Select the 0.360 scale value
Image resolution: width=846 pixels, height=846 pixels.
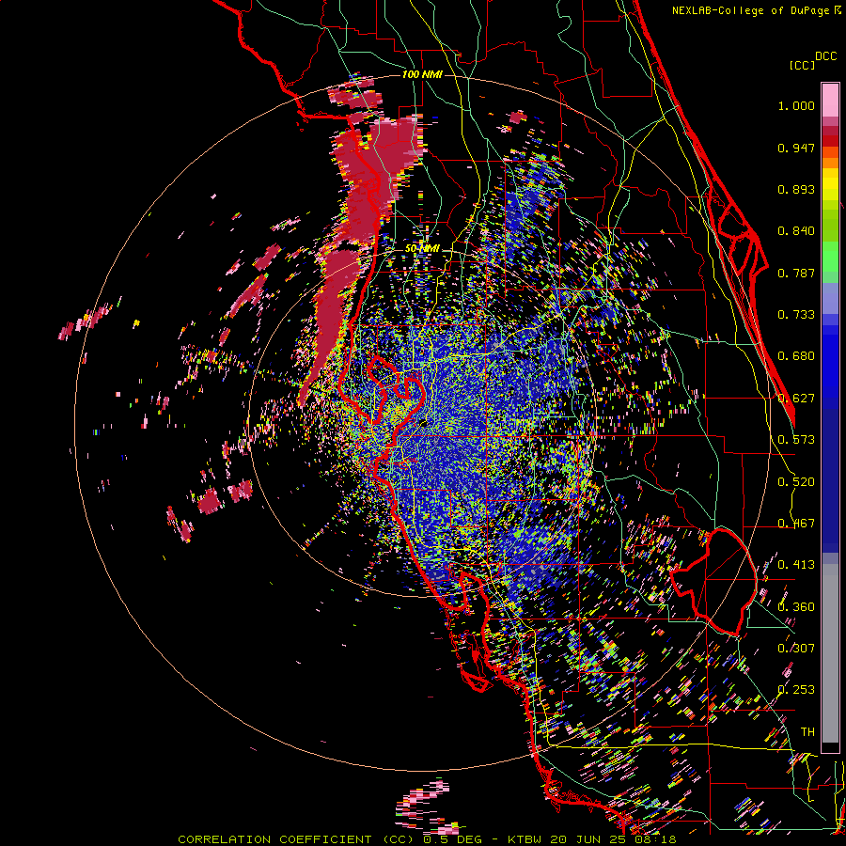[x=796, y=607]
